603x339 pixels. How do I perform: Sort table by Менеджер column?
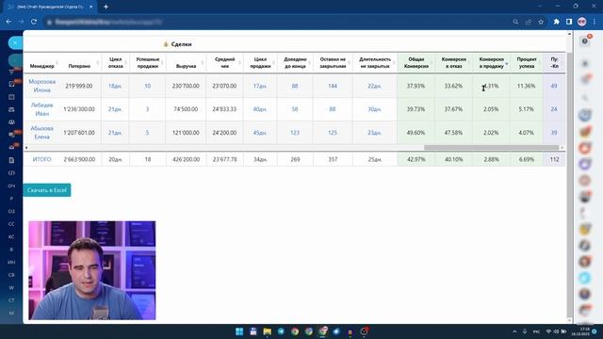point(41,66)
